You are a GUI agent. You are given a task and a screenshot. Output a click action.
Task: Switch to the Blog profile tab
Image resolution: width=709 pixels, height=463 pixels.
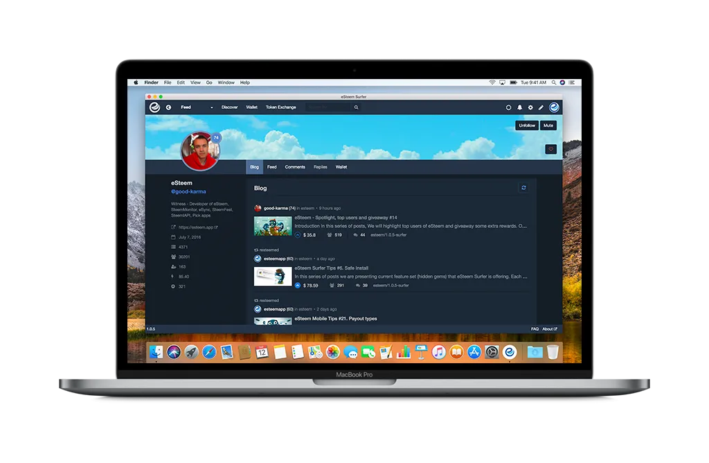pos(255,167)
